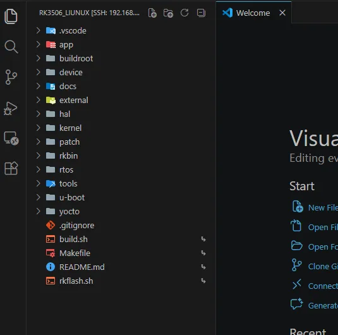
Task: Click the red app folder icon
Action: 51,45
